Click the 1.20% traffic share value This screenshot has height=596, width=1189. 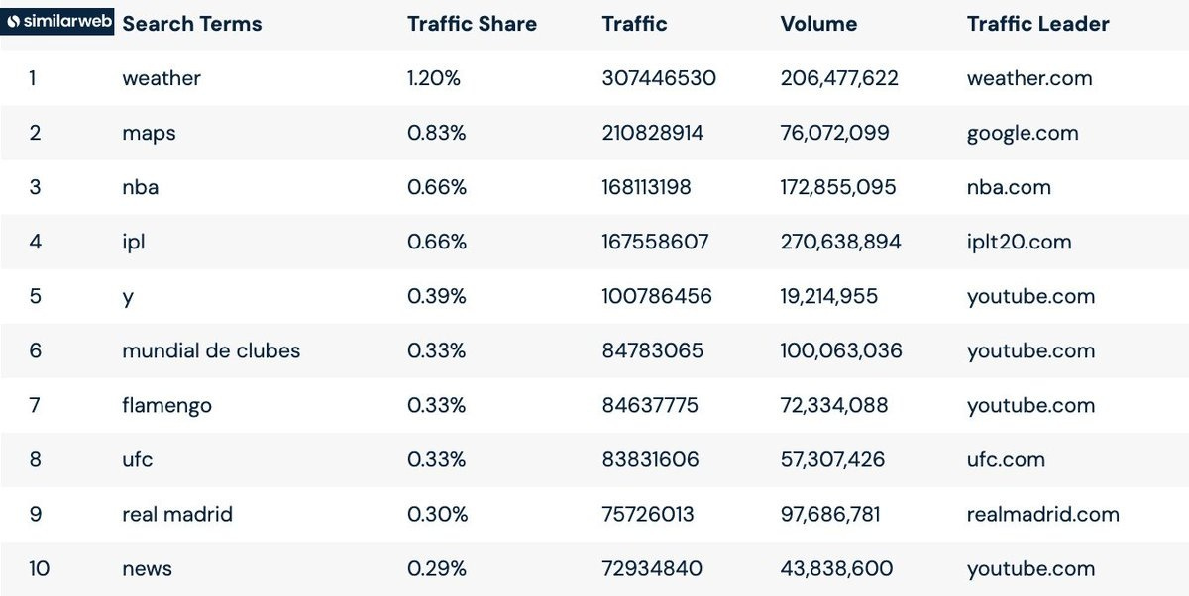434,78
